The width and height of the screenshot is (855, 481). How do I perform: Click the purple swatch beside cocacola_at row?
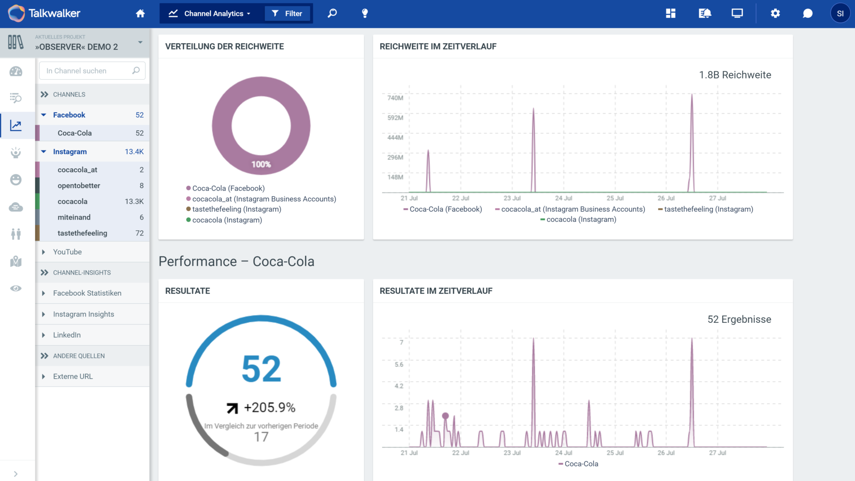point(38,170)
